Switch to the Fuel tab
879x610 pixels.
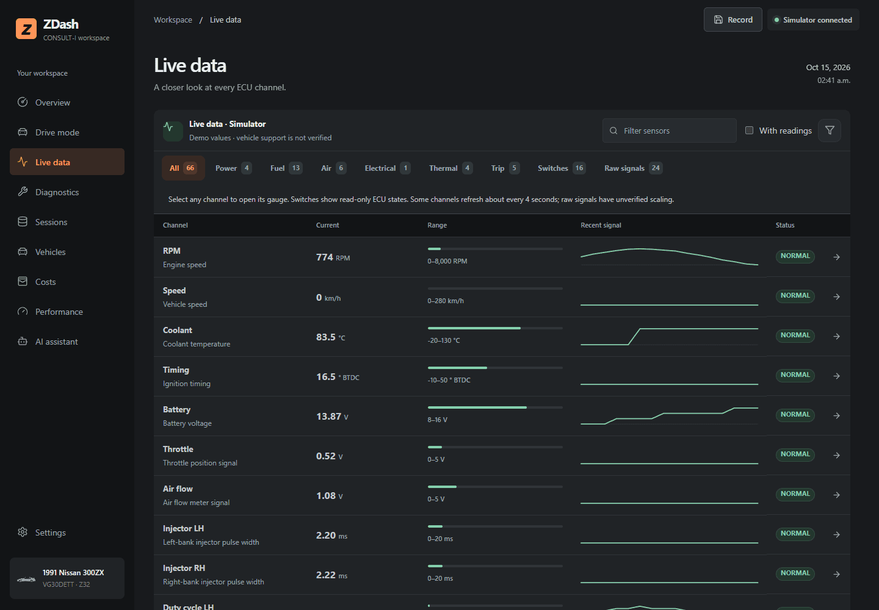(286, 168)
